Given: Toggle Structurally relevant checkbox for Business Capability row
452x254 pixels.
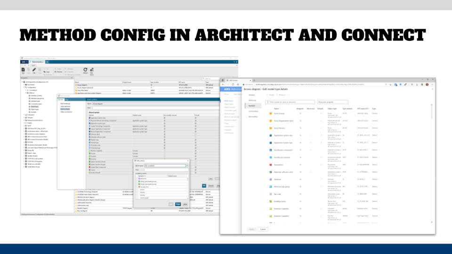Looking at the screenshot, I should pos(165,151).
